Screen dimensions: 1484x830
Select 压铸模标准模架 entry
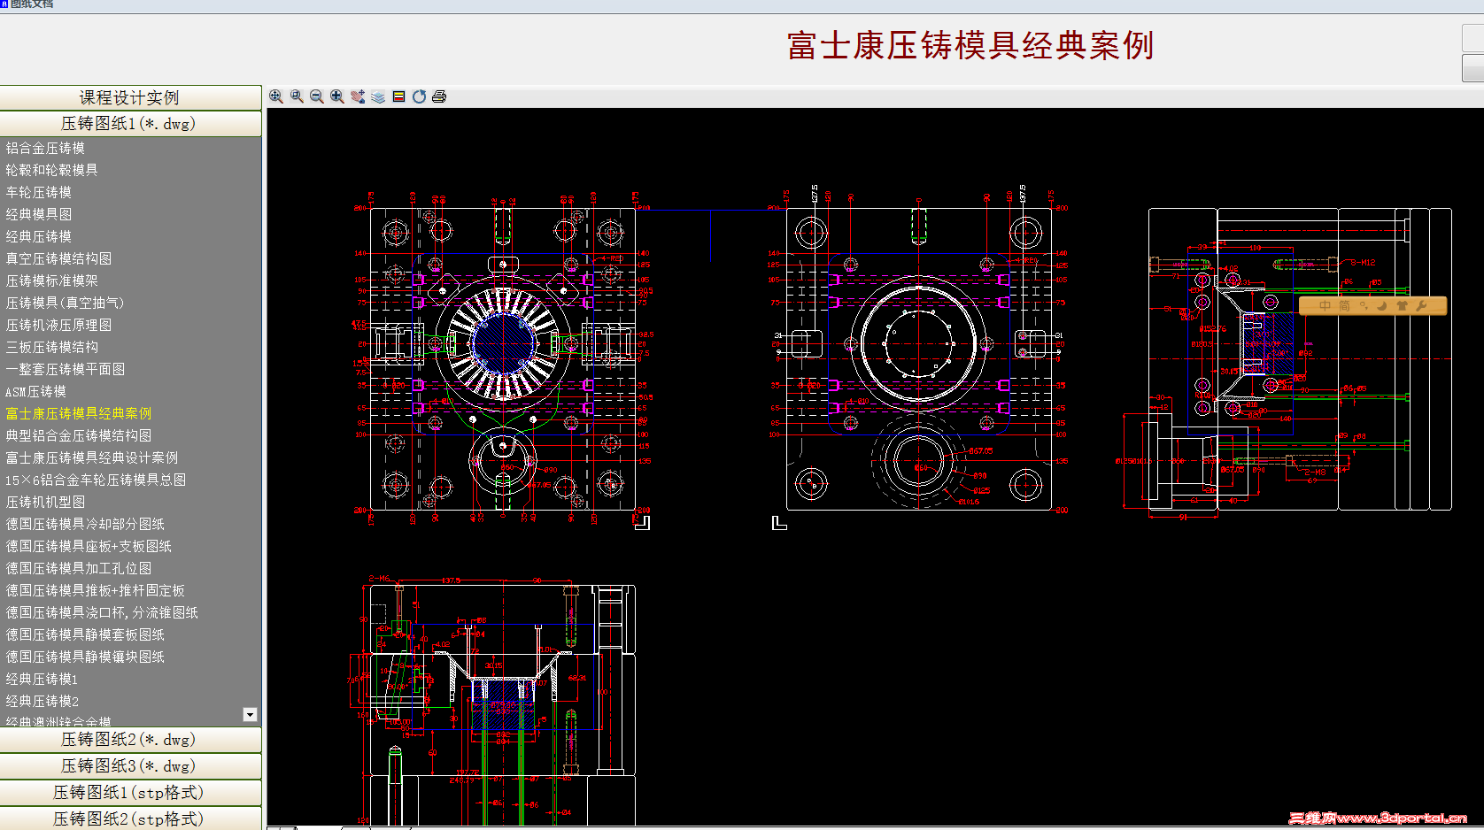coord(51,281)
